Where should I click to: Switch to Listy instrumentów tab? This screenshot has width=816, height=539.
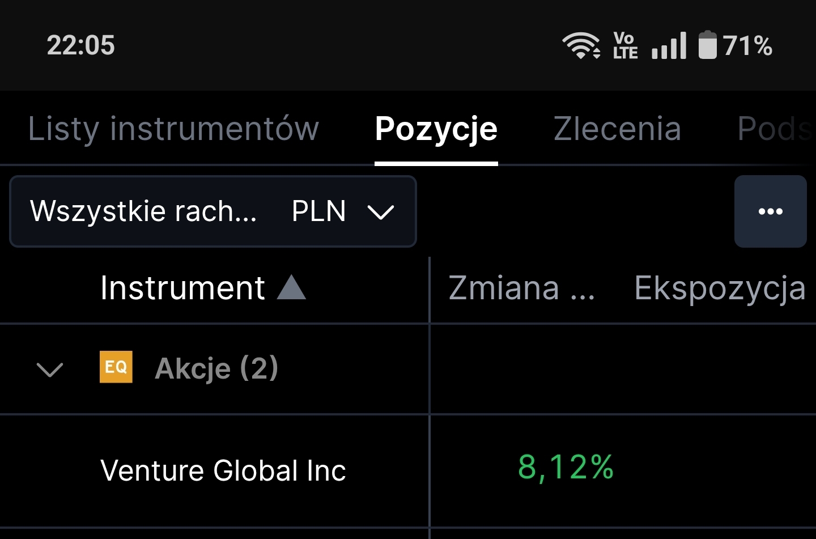click(173, 129)
